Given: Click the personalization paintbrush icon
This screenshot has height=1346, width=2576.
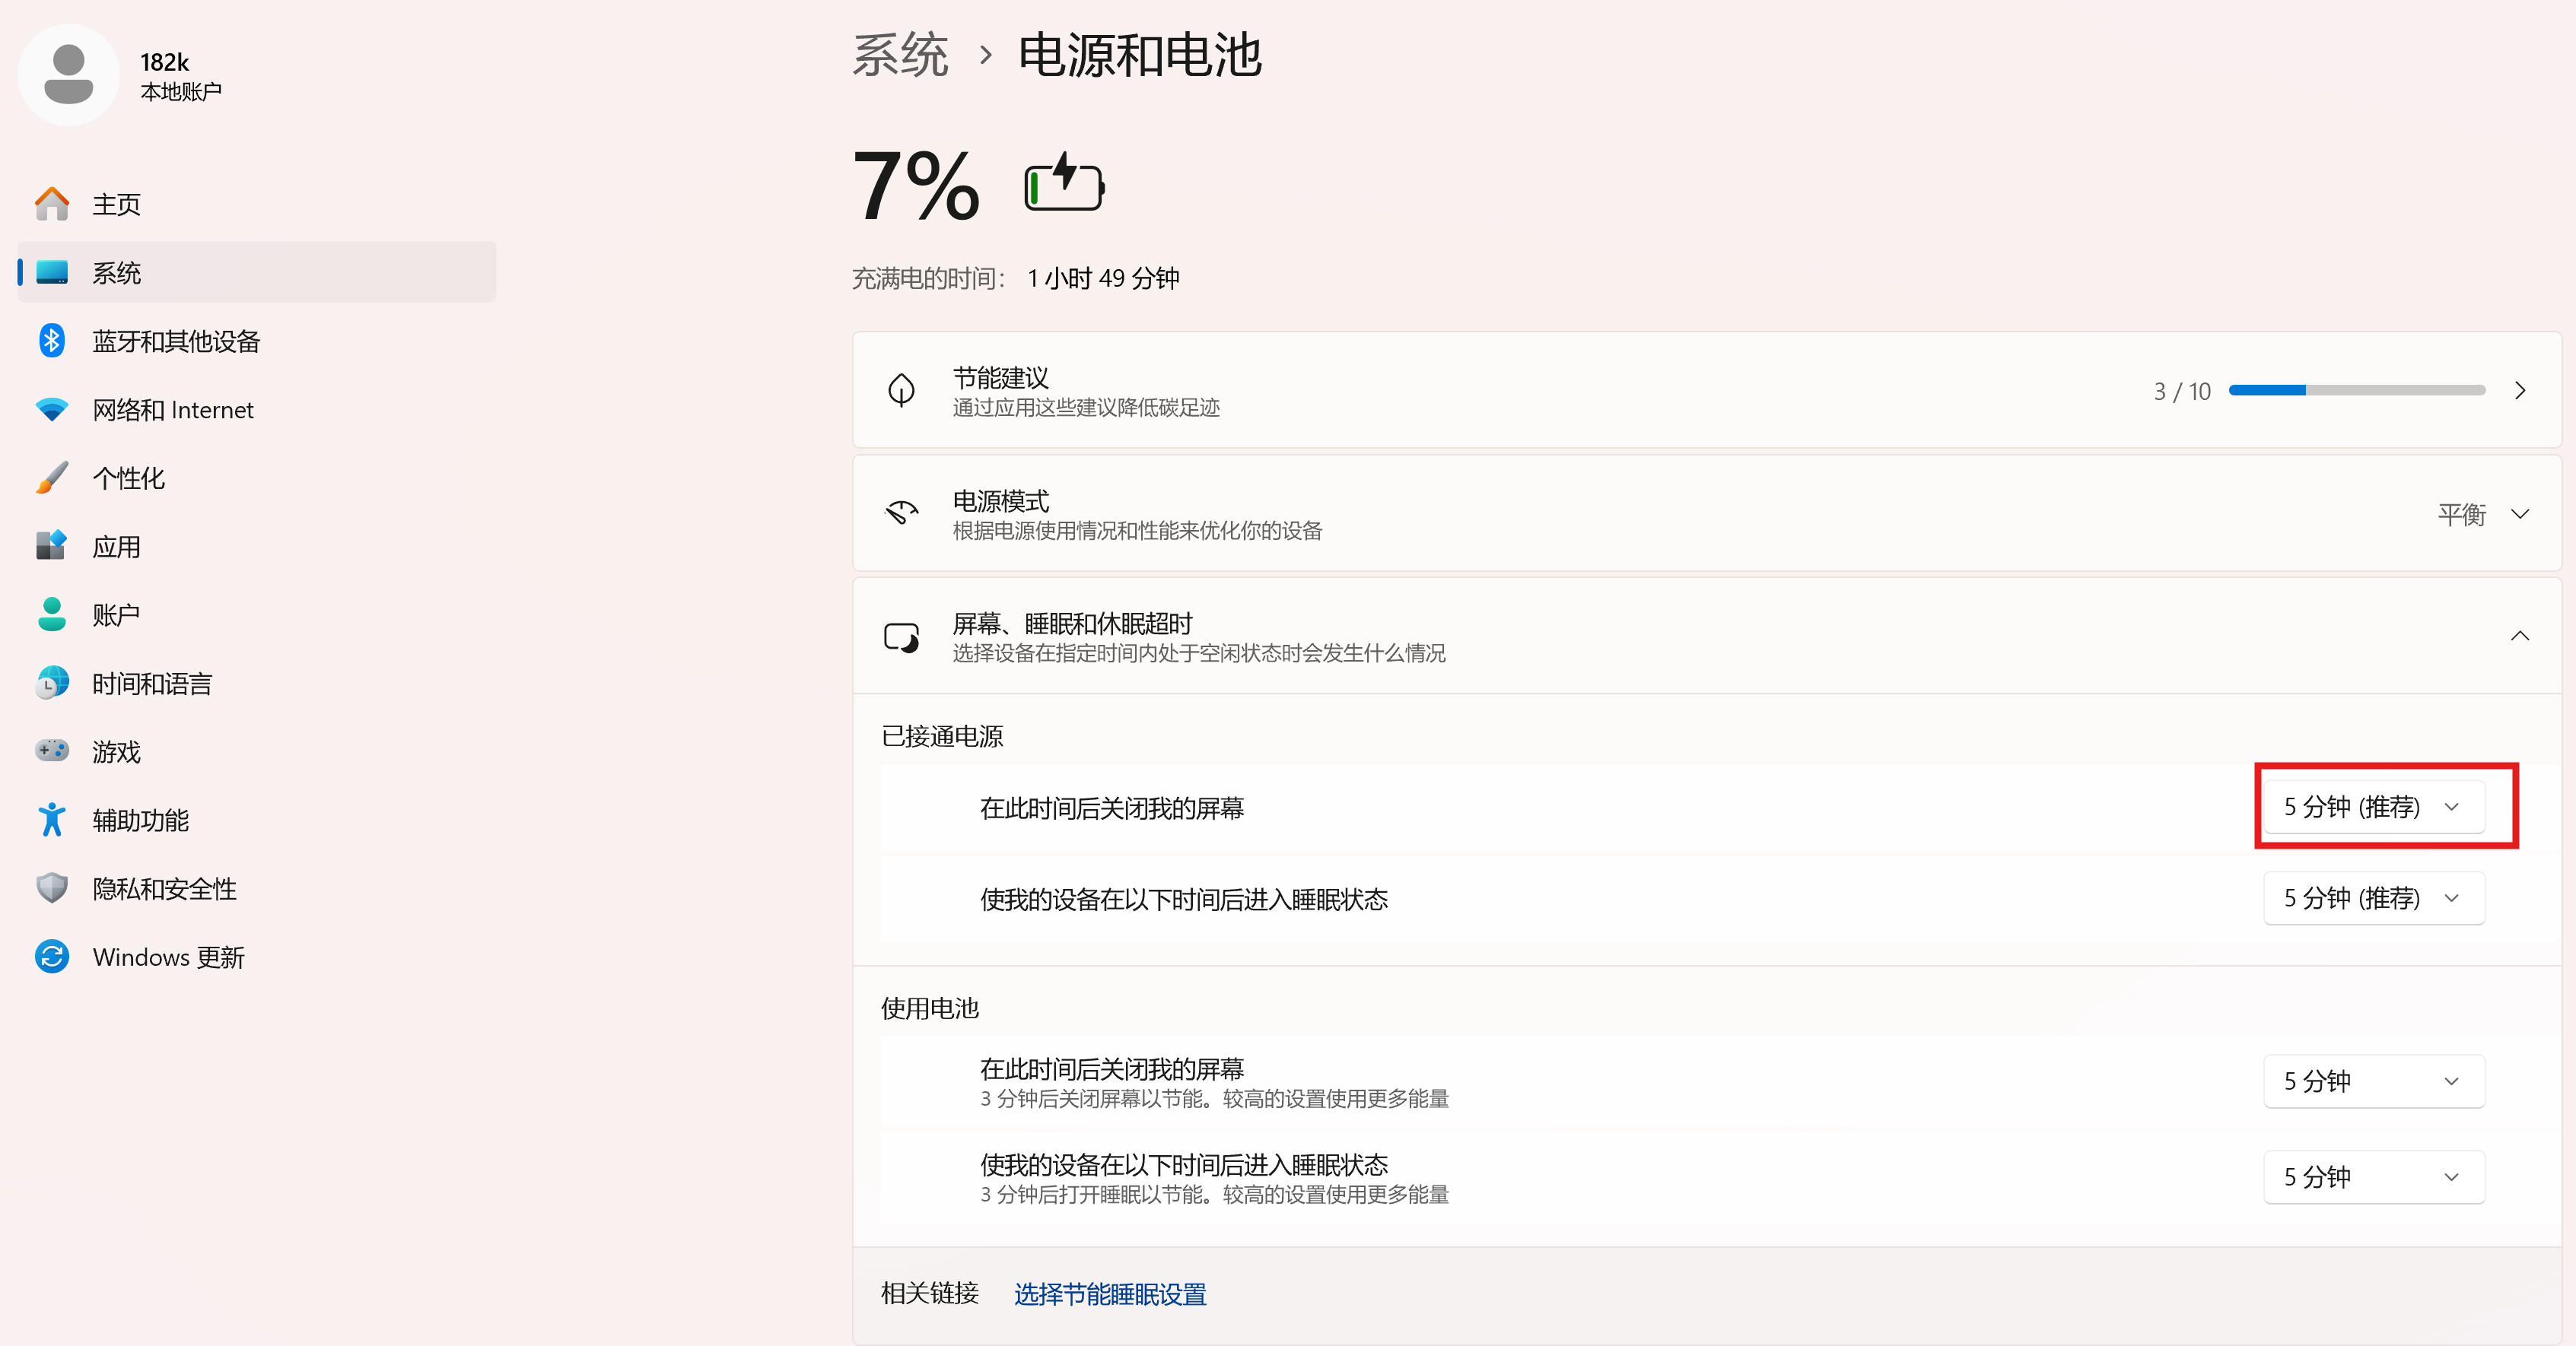Looking at the screenshot, I should point(52,478).
